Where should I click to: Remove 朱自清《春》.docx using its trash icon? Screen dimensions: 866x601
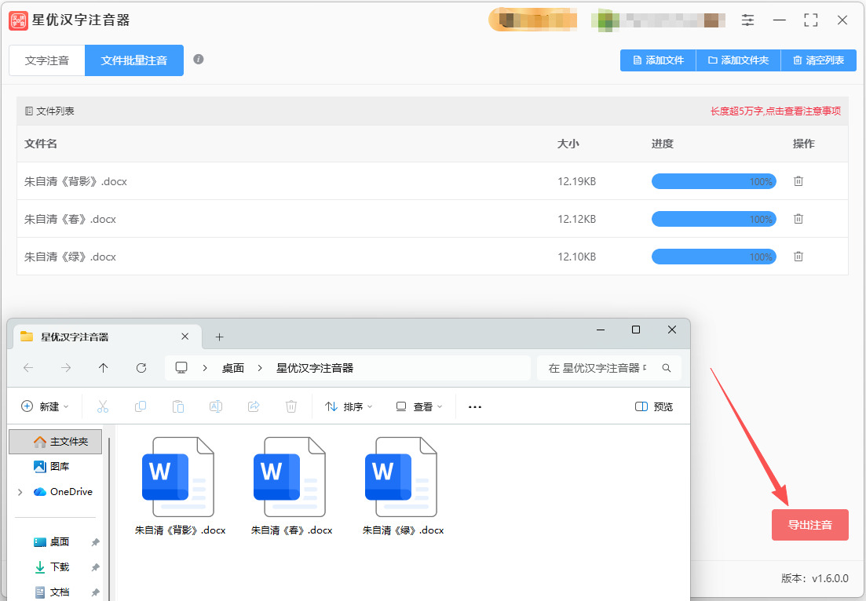click(798, 219)
